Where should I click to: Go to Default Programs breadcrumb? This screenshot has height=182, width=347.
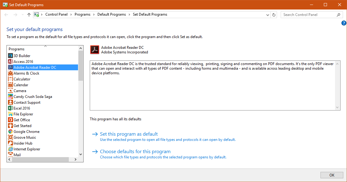[x=112, y=14]
